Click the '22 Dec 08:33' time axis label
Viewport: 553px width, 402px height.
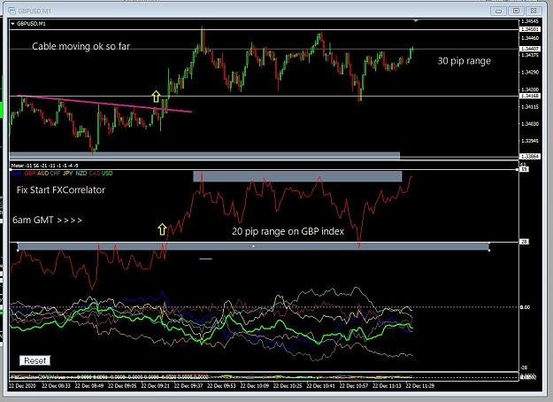[56, 386]
